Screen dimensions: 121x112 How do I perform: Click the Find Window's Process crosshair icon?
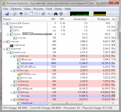61,14
